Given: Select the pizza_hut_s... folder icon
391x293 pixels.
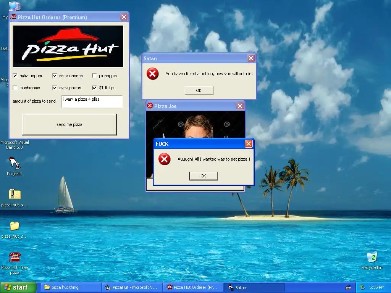Looking at the screenshot, I should click(x=15, y=229).
